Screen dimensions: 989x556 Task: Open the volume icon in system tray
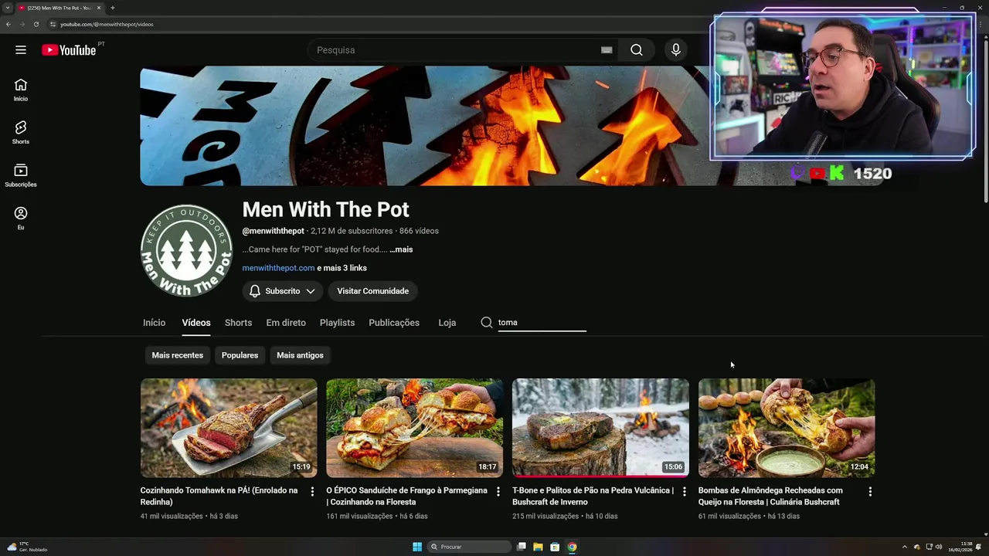pos(939,547)
